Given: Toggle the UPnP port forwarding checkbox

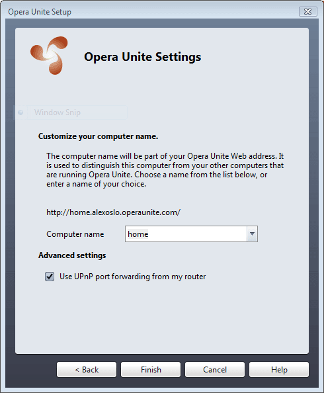Looking at the screenshot, I should pyautogui.click(x=50, y=277).
